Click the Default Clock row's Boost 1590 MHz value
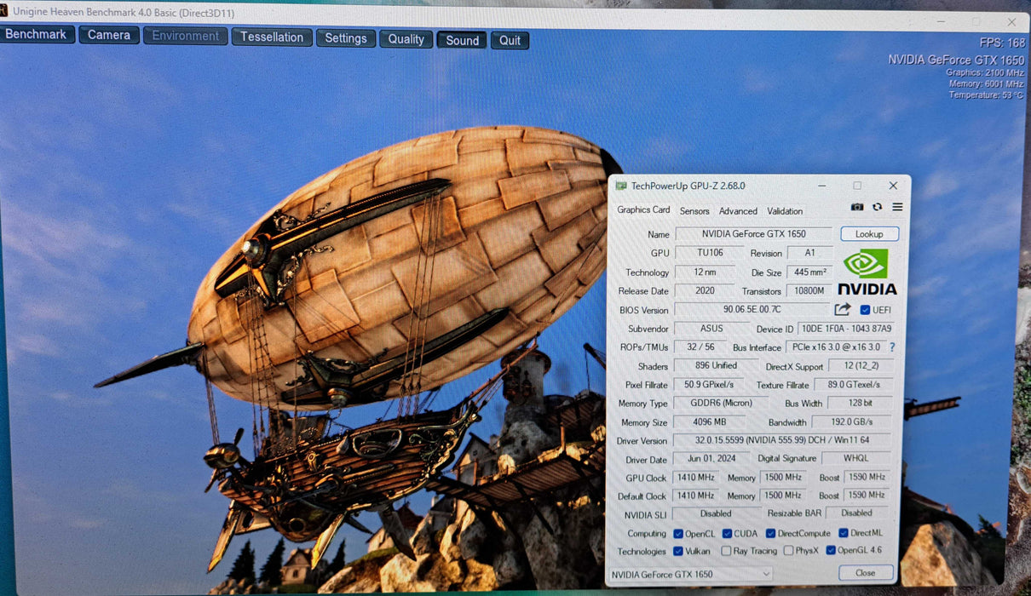Image resolution: width=1031 pixels, height=596 pixels. (867, 496)
